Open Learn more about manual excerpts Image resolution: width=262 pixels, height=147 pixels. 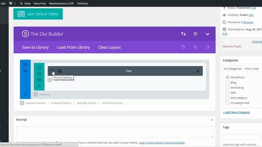[x=162, y=143]
